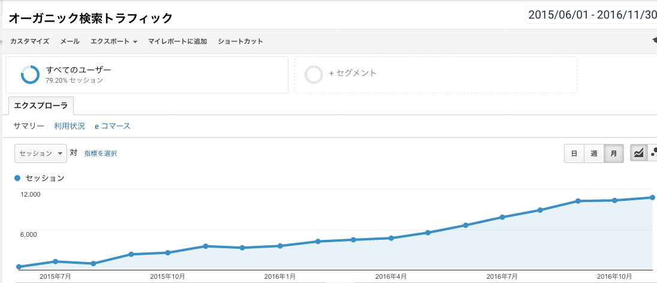Click メール in the report toolbar
This screenshot has width=657, height=283.
[x=70, y=41]
